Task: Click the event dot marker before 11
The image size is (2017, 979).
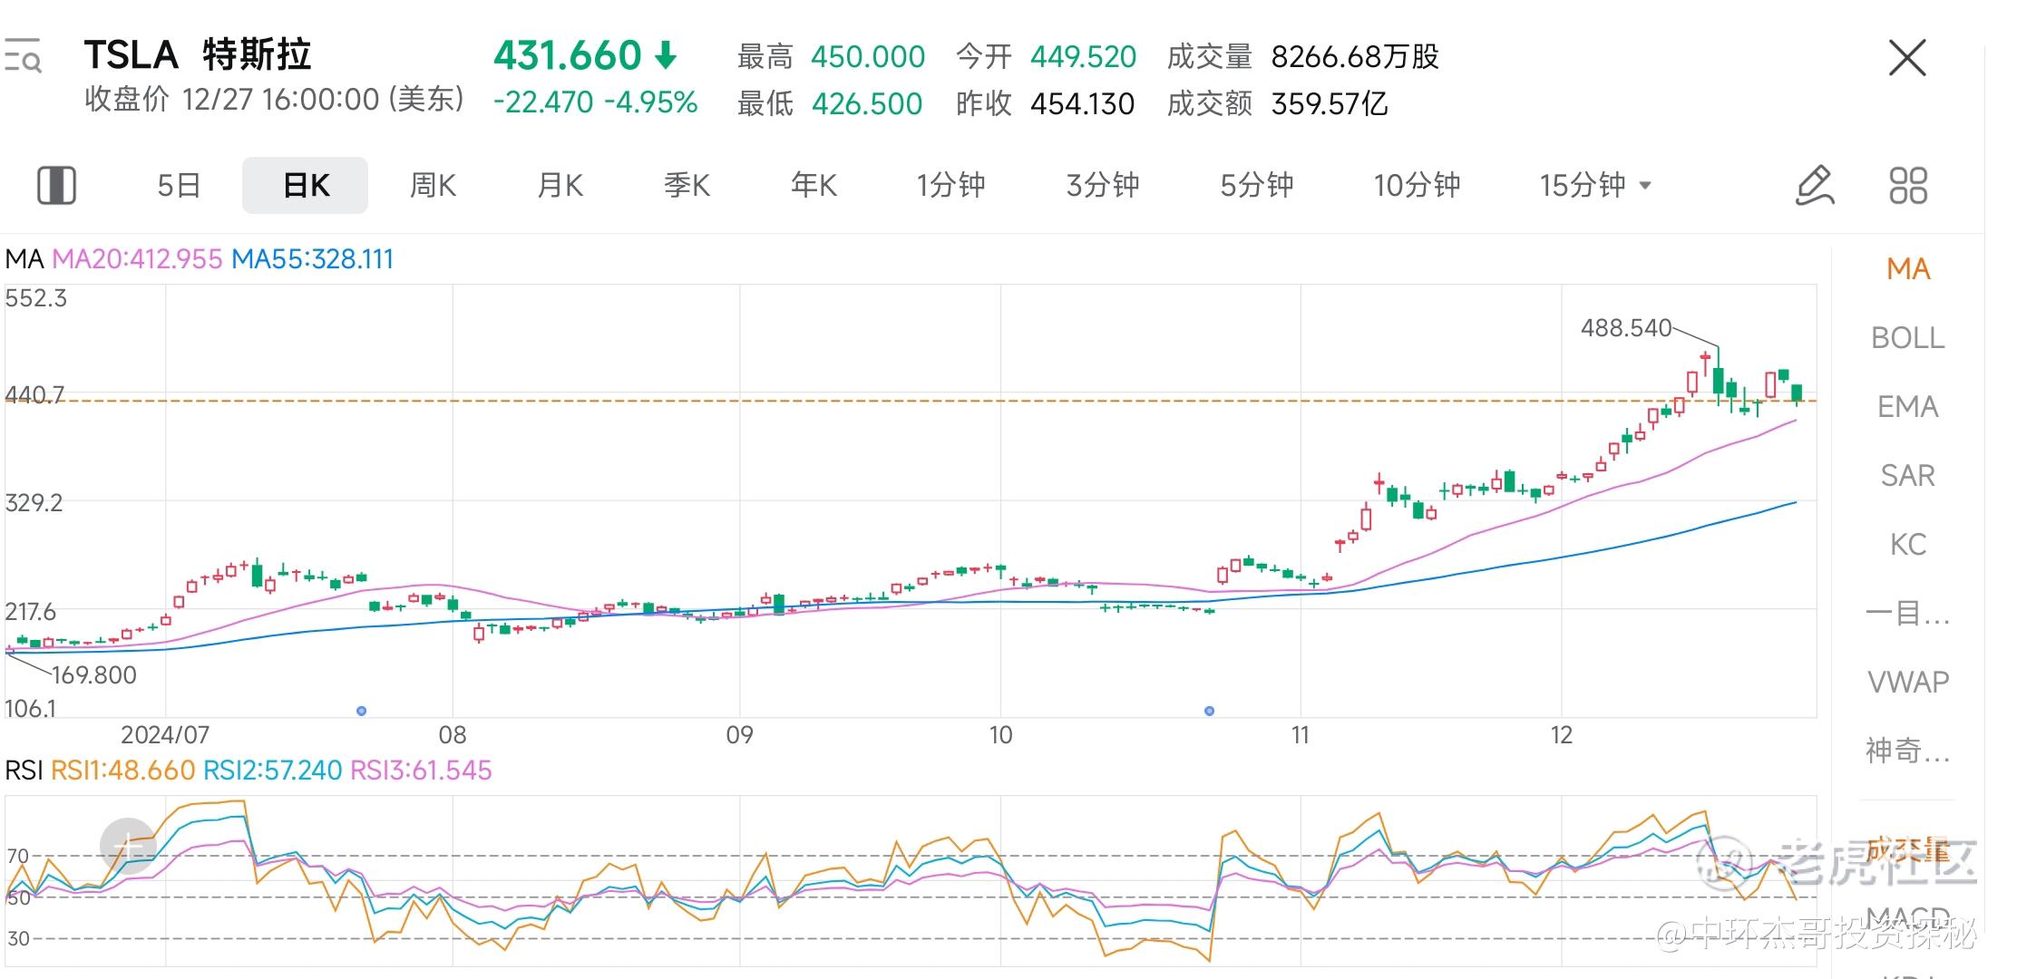Action: coord(1209,711)
